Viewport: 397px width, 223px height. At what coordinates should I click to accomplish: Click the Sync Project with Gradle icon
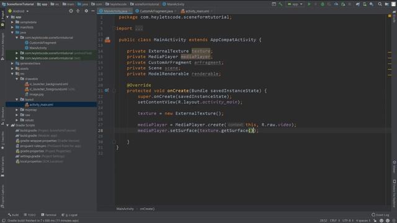point(358,4)
